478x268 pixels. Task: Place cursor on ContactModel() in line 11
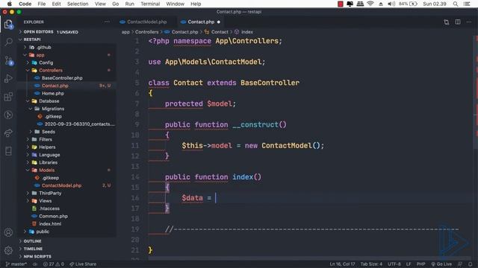point(291,146)
